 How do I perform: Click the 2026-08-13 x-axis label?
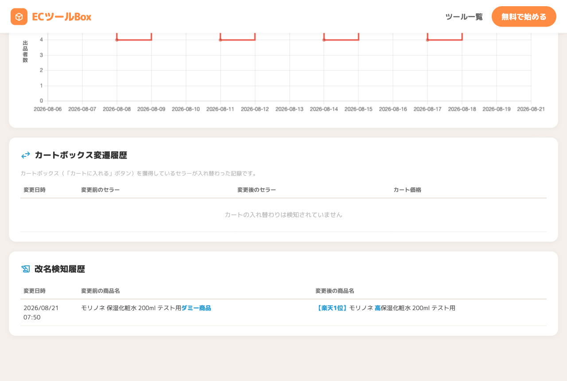(x=290, y=109)
